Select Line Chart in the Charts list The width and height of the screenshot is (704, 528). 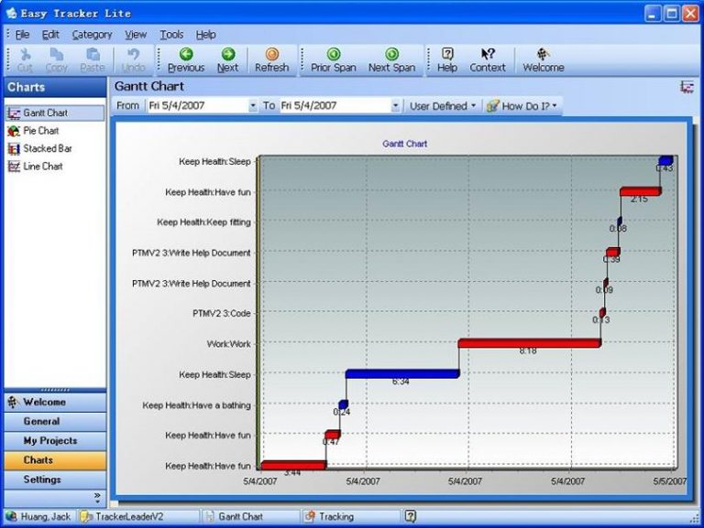[43, 167]
